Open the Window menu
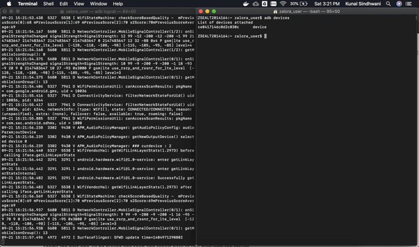419x247 pixels. 98,4
